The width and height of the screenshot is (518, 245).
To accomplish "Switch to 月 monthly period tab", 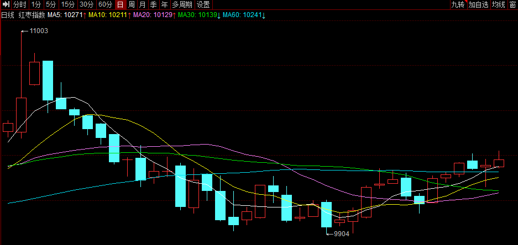I will (143, 4).
